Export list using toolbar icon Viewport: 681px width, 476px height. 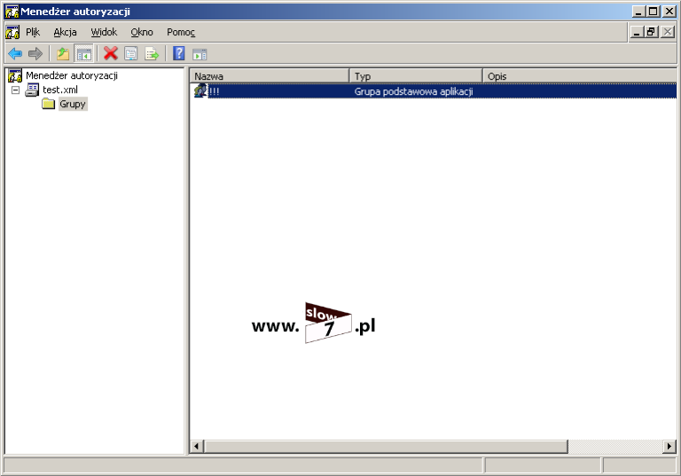click(152, 54)
